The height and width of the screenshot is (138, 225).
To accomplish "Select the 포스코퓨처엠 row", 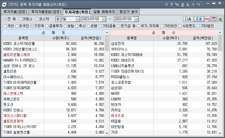I will click(x=164, y=83).
